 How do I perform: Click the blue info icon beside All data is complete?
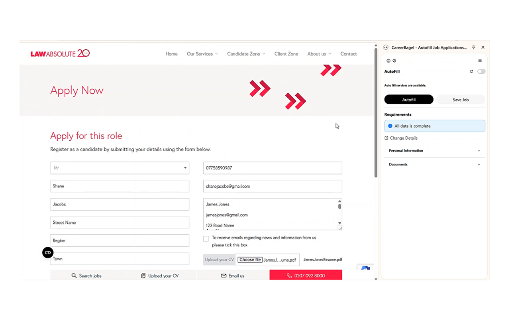coord(390,126)
